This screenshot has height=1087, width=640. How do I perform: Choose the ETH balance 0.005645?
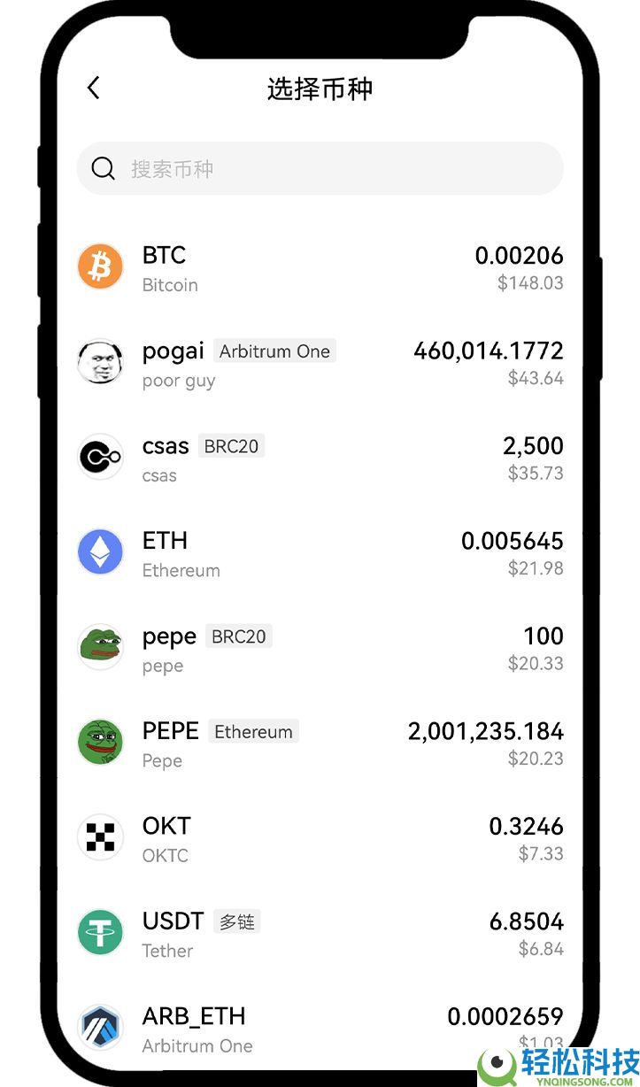pyautogui.click(x=512, y=541)
